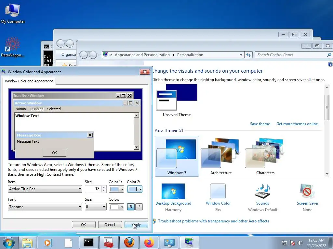Image resolution: width=333 pixels, height=249 pixels.
Task: Click the Save theme link
Action: (260, 124)
